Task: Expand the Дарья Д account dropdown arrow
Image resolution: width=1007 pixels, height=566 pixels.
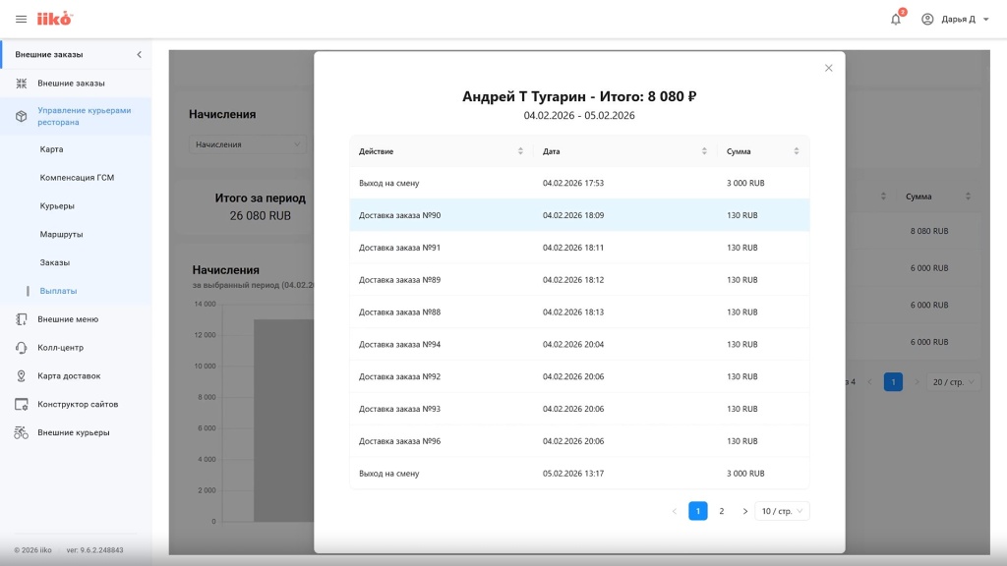Action: click(986, 20)
